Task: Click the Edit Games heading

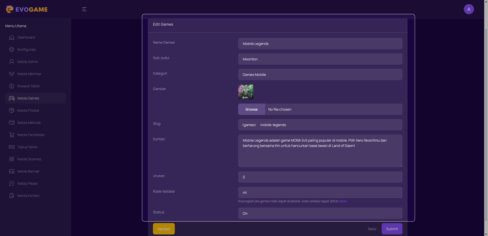Action: click(x=163, y=24)
